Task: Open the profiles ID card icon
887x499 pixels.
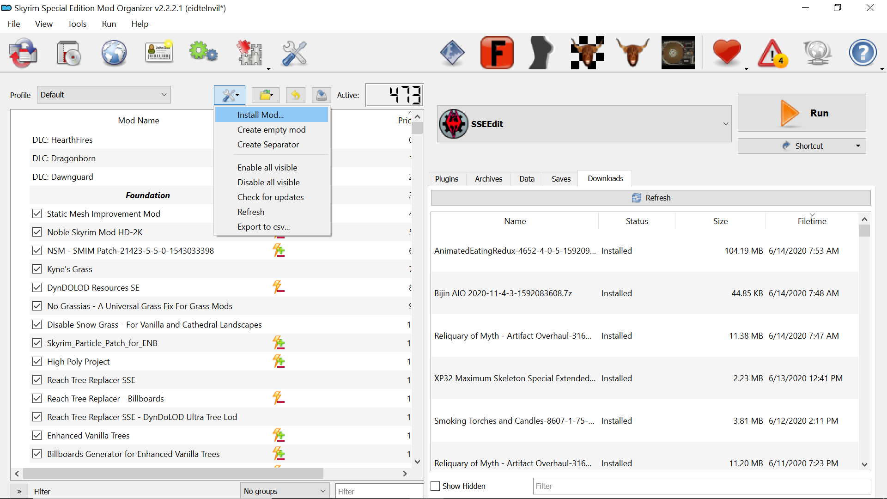Action: coord(159,52)
